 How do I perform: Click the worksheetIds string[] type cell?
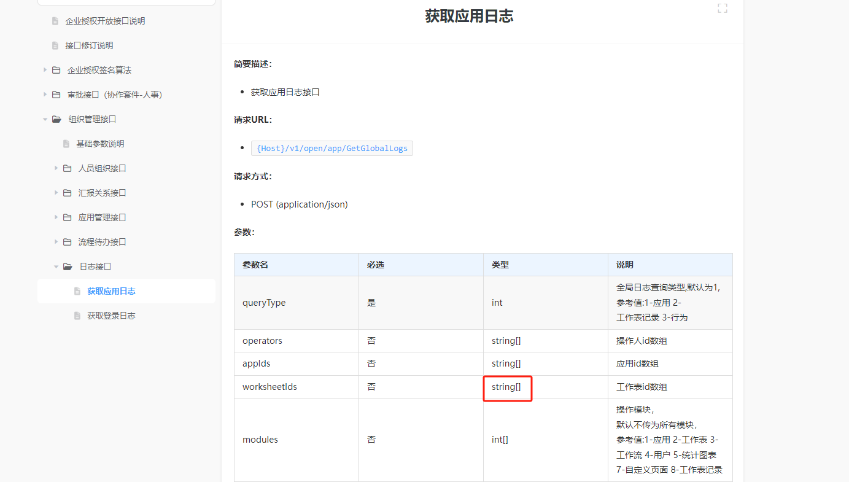click(506, 387)
